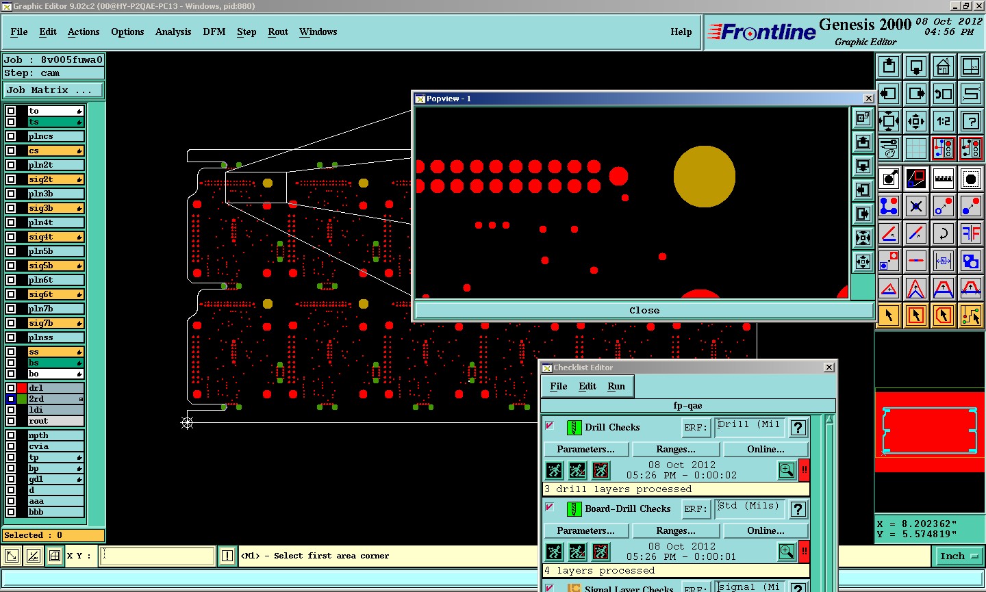Open the wrench and palette tools icon
Image resolution: width=986 pixels, height=592 pixels.
(889, 149)
